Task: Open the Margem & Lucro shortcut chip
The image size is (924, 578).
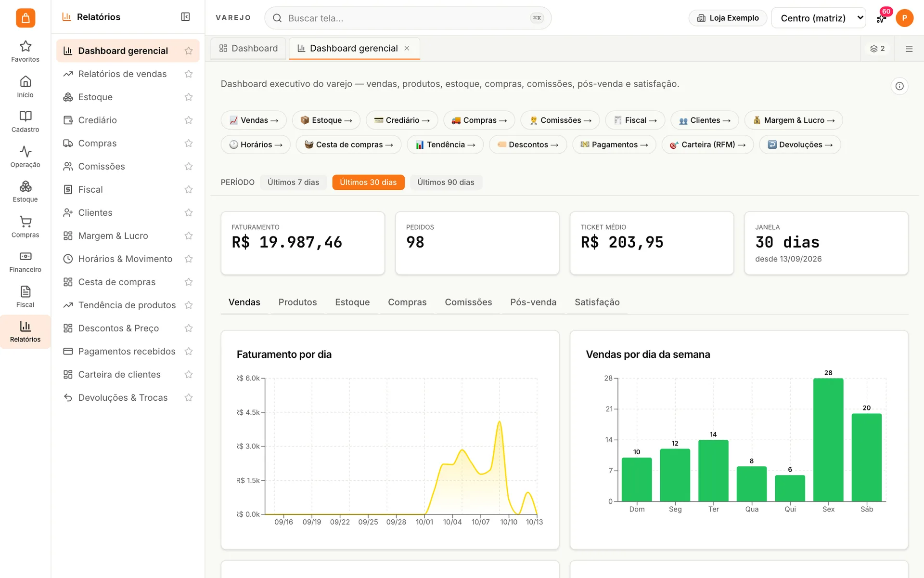Action: click(793, 120)
